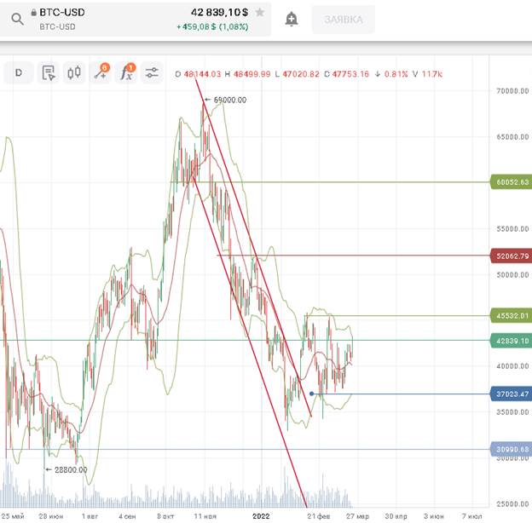
Task: Click the 11 ноя date axis label
Action: click(x=205, y=516)
